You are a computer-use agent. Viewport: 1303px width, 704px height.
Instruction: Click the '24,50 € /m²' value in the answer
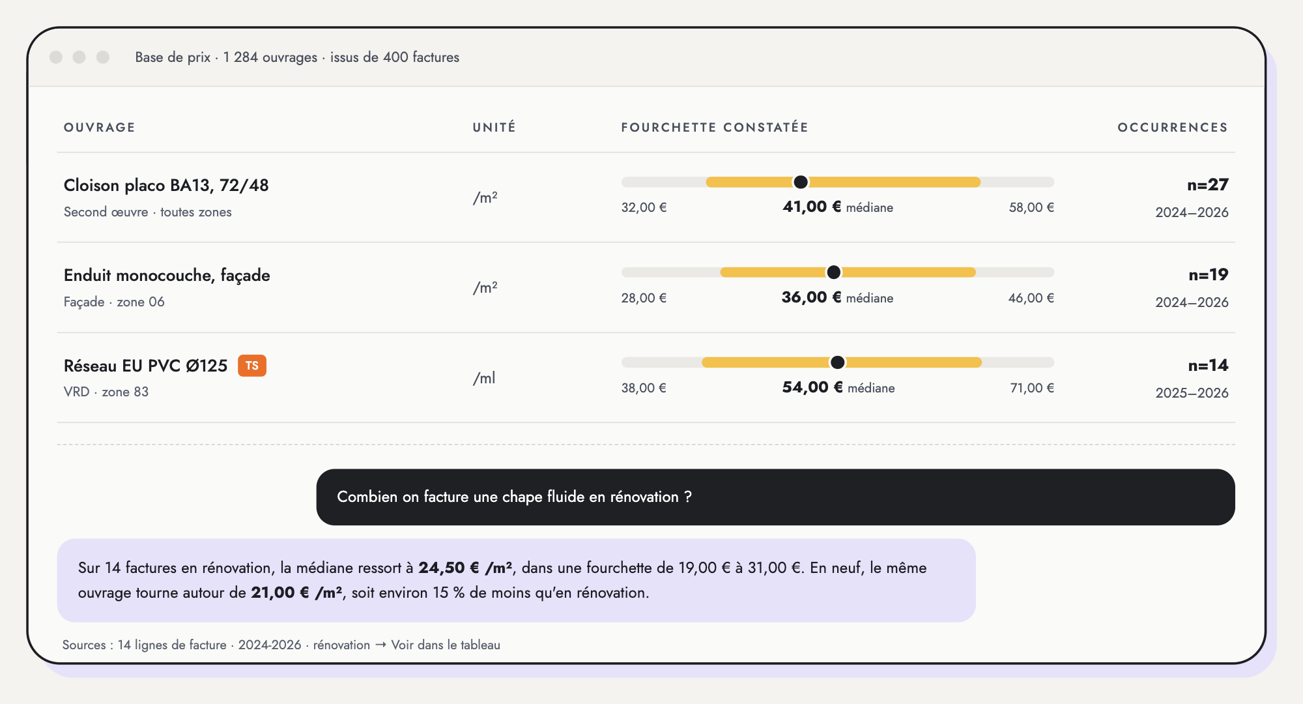tap(465, 568)
